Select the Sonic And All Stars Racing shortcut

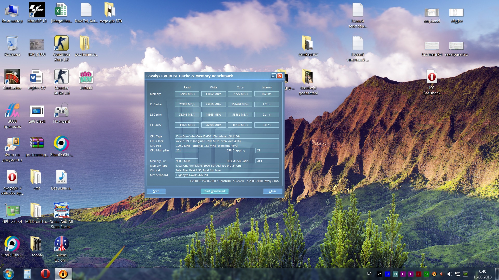pos(62,216)
